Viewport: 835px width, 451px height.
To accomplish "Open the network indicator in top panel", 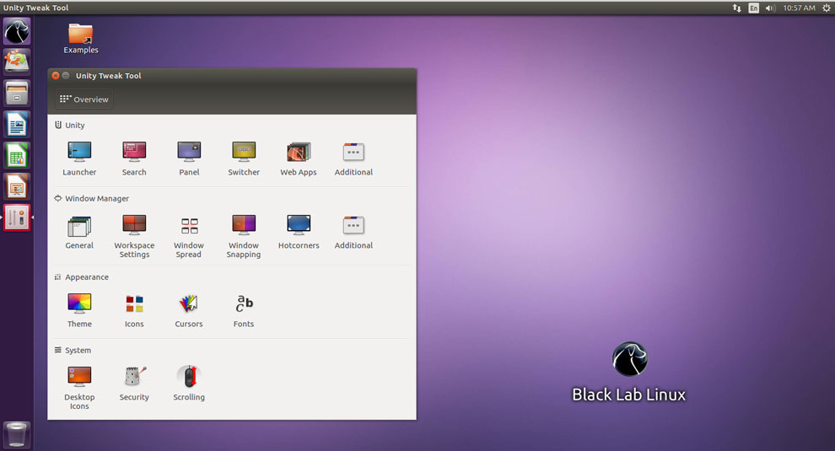I will tap(737, 8).
